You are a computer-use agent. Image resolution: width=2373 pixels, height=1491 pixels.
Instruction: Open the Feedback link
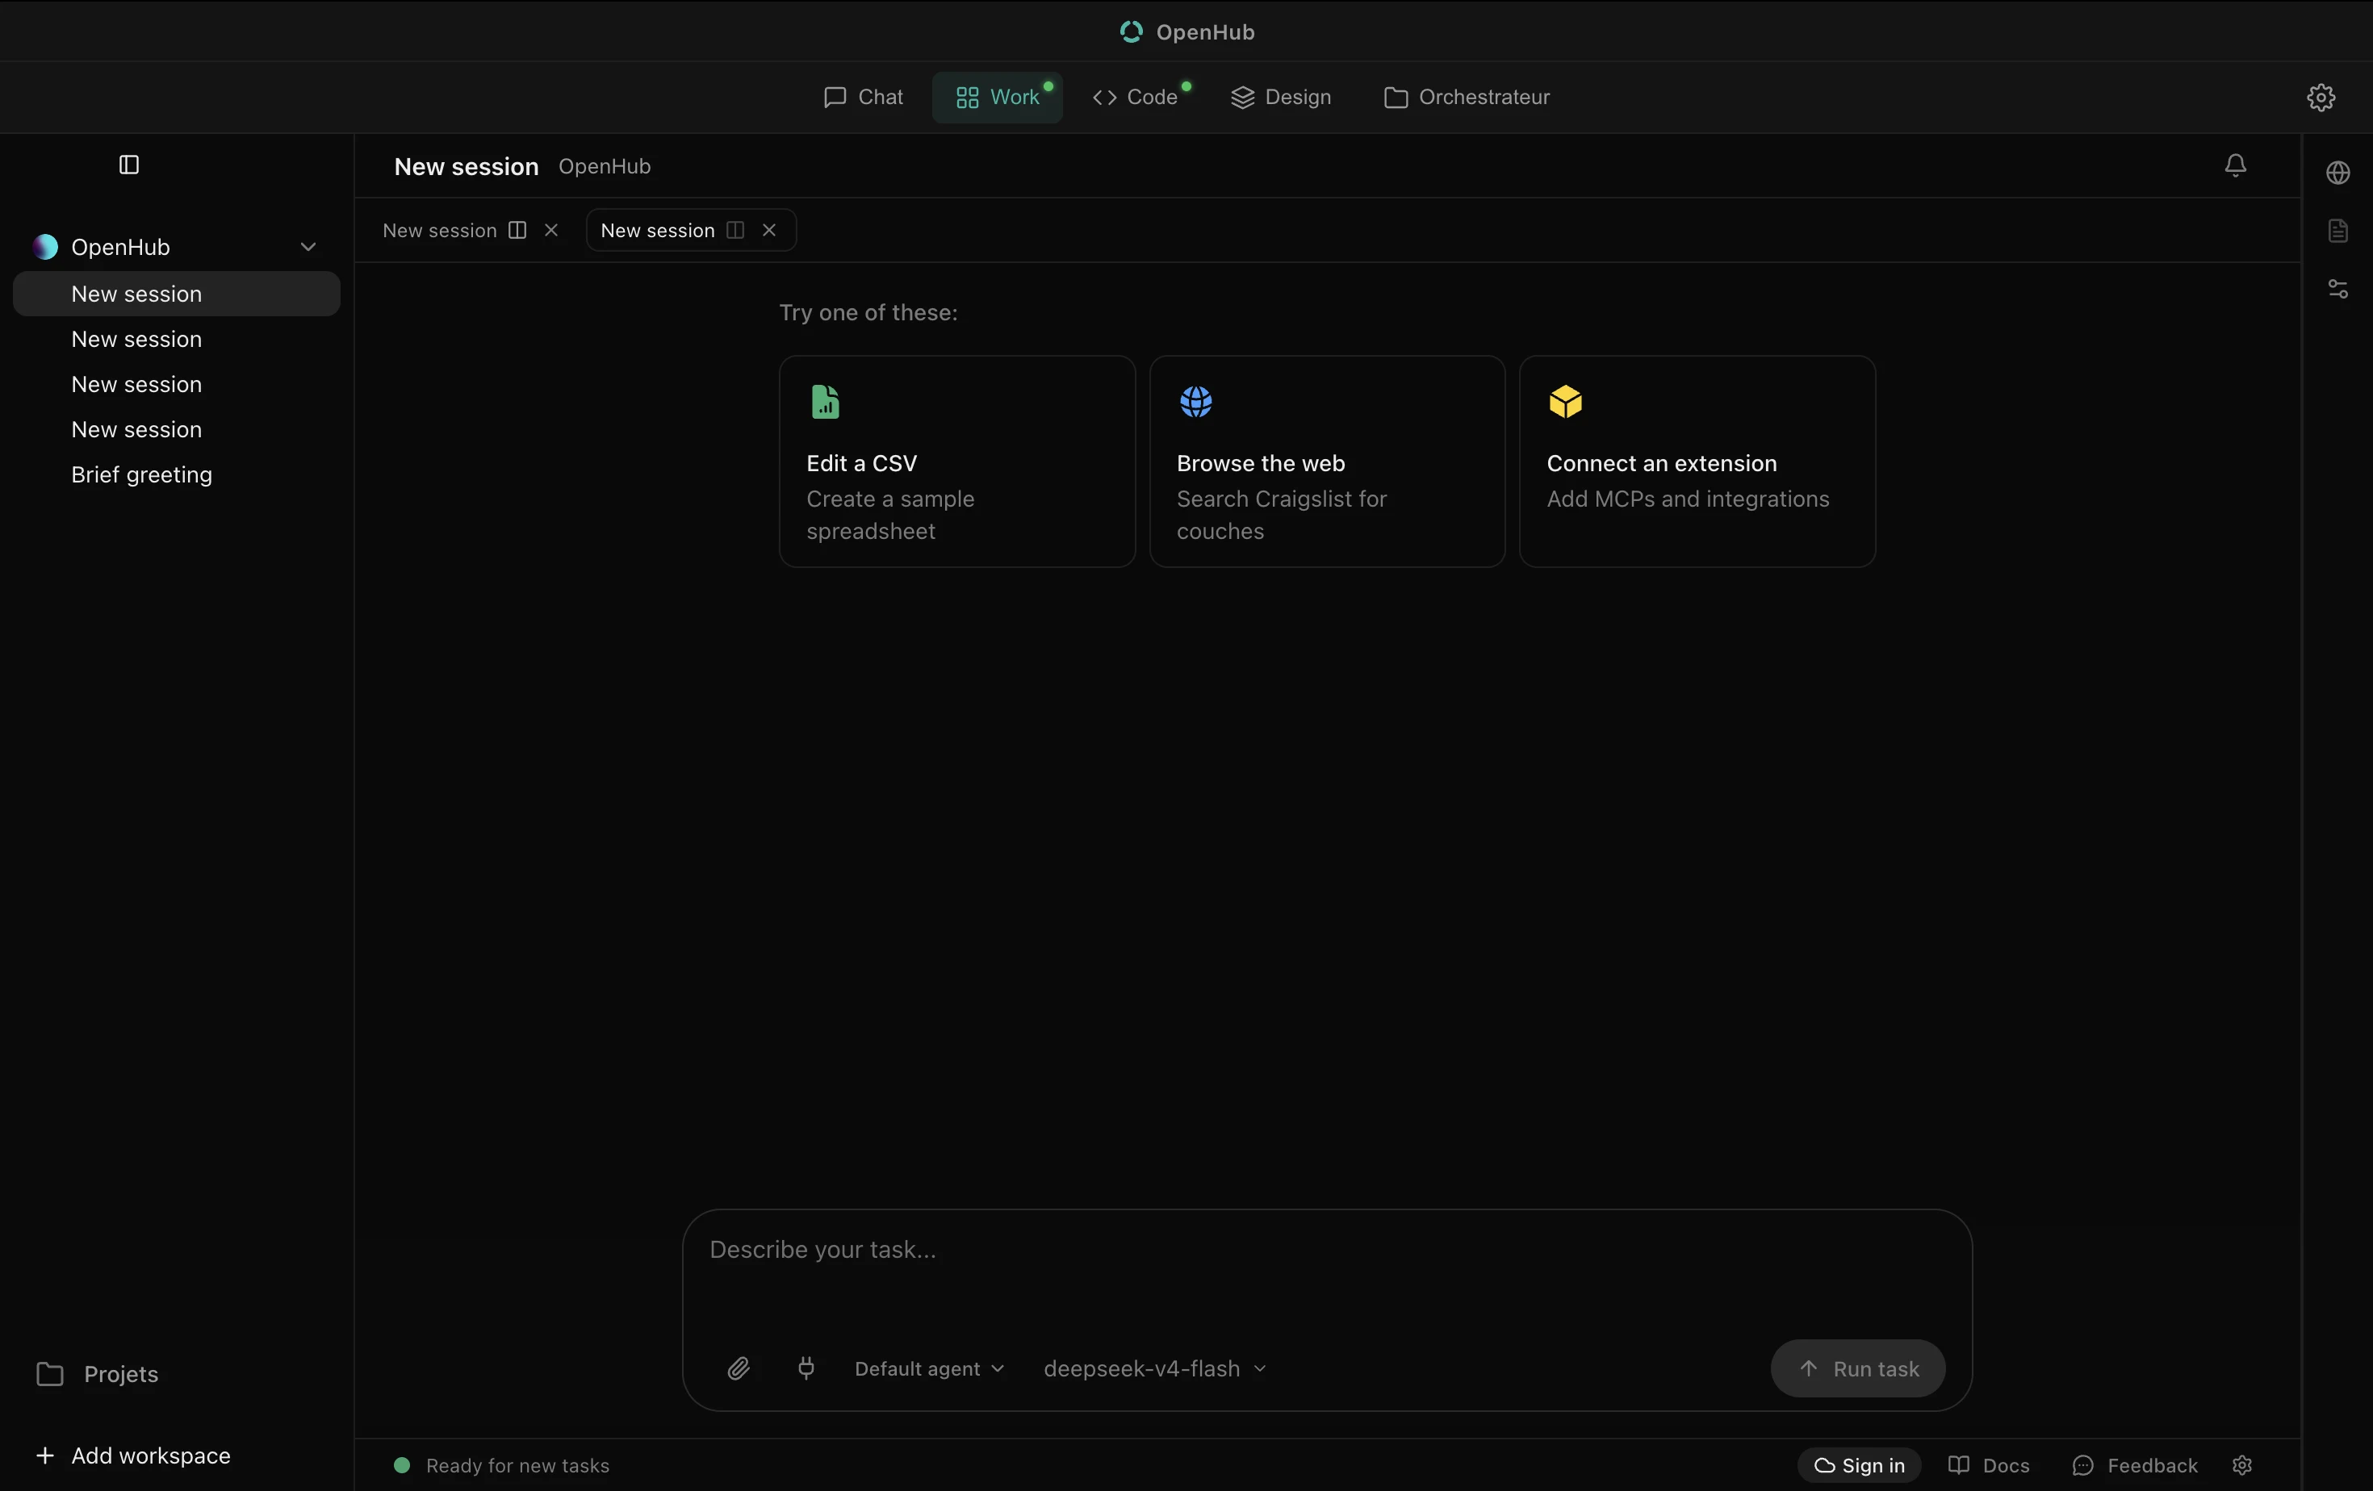coord(2135,1465)
